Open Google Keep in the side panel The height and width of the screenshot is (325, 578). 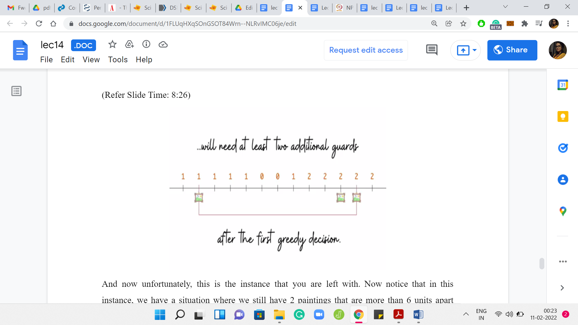pyautogui.click(x=563, y=116)
